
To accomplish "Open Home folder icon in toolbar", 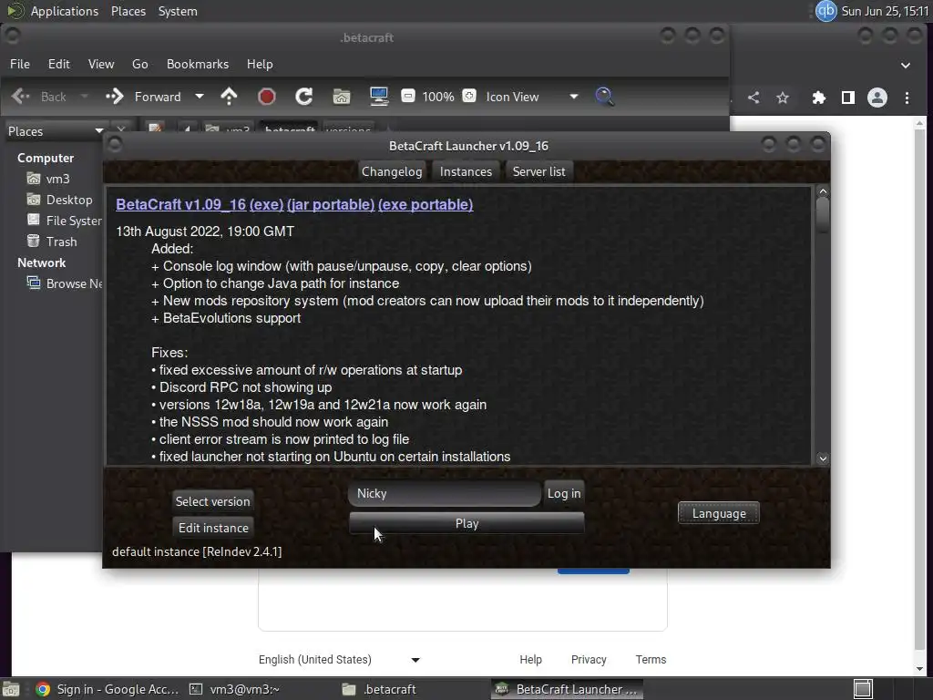I will [x=342, y=97].
